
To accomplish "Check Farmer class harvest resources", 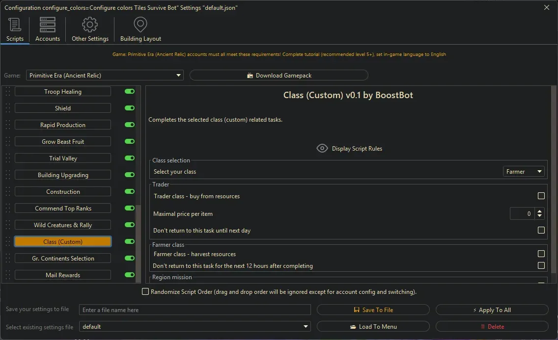I will tap(541, 254).
